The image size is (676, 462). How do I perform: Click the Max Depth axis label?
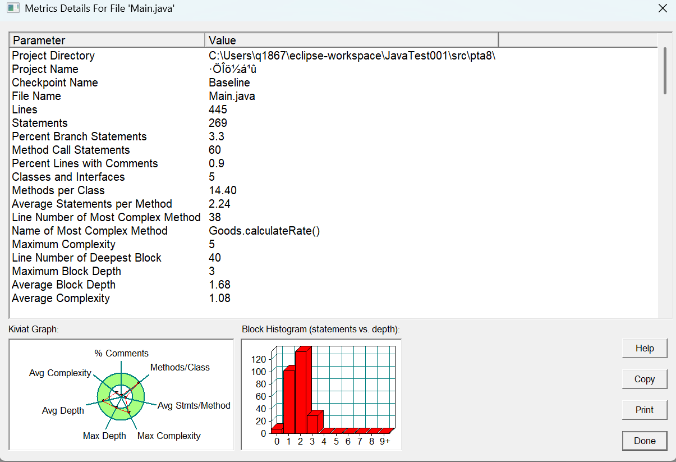[x=104, y=436]
